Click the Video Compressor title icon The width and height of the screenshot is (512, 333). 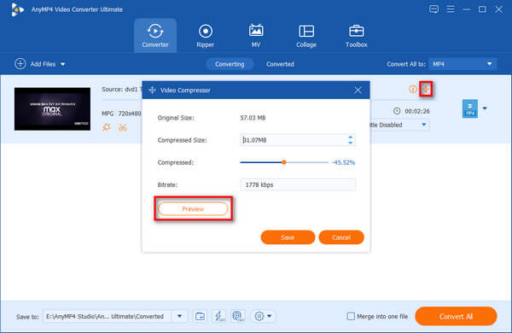(152, 90)
